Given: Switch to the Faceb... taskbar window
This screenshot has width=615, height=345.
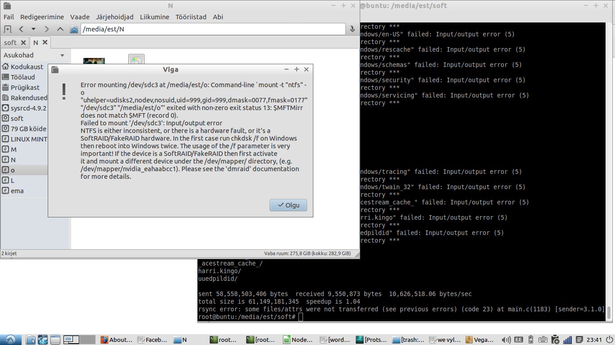Looking at the screenshot, I should 153,340.
